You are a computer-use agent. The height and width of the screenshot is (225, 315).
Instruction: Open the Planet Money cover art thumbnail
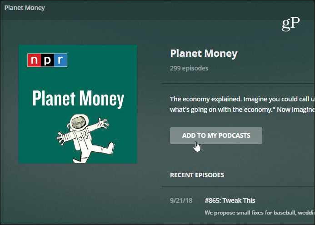coord(78,104)
